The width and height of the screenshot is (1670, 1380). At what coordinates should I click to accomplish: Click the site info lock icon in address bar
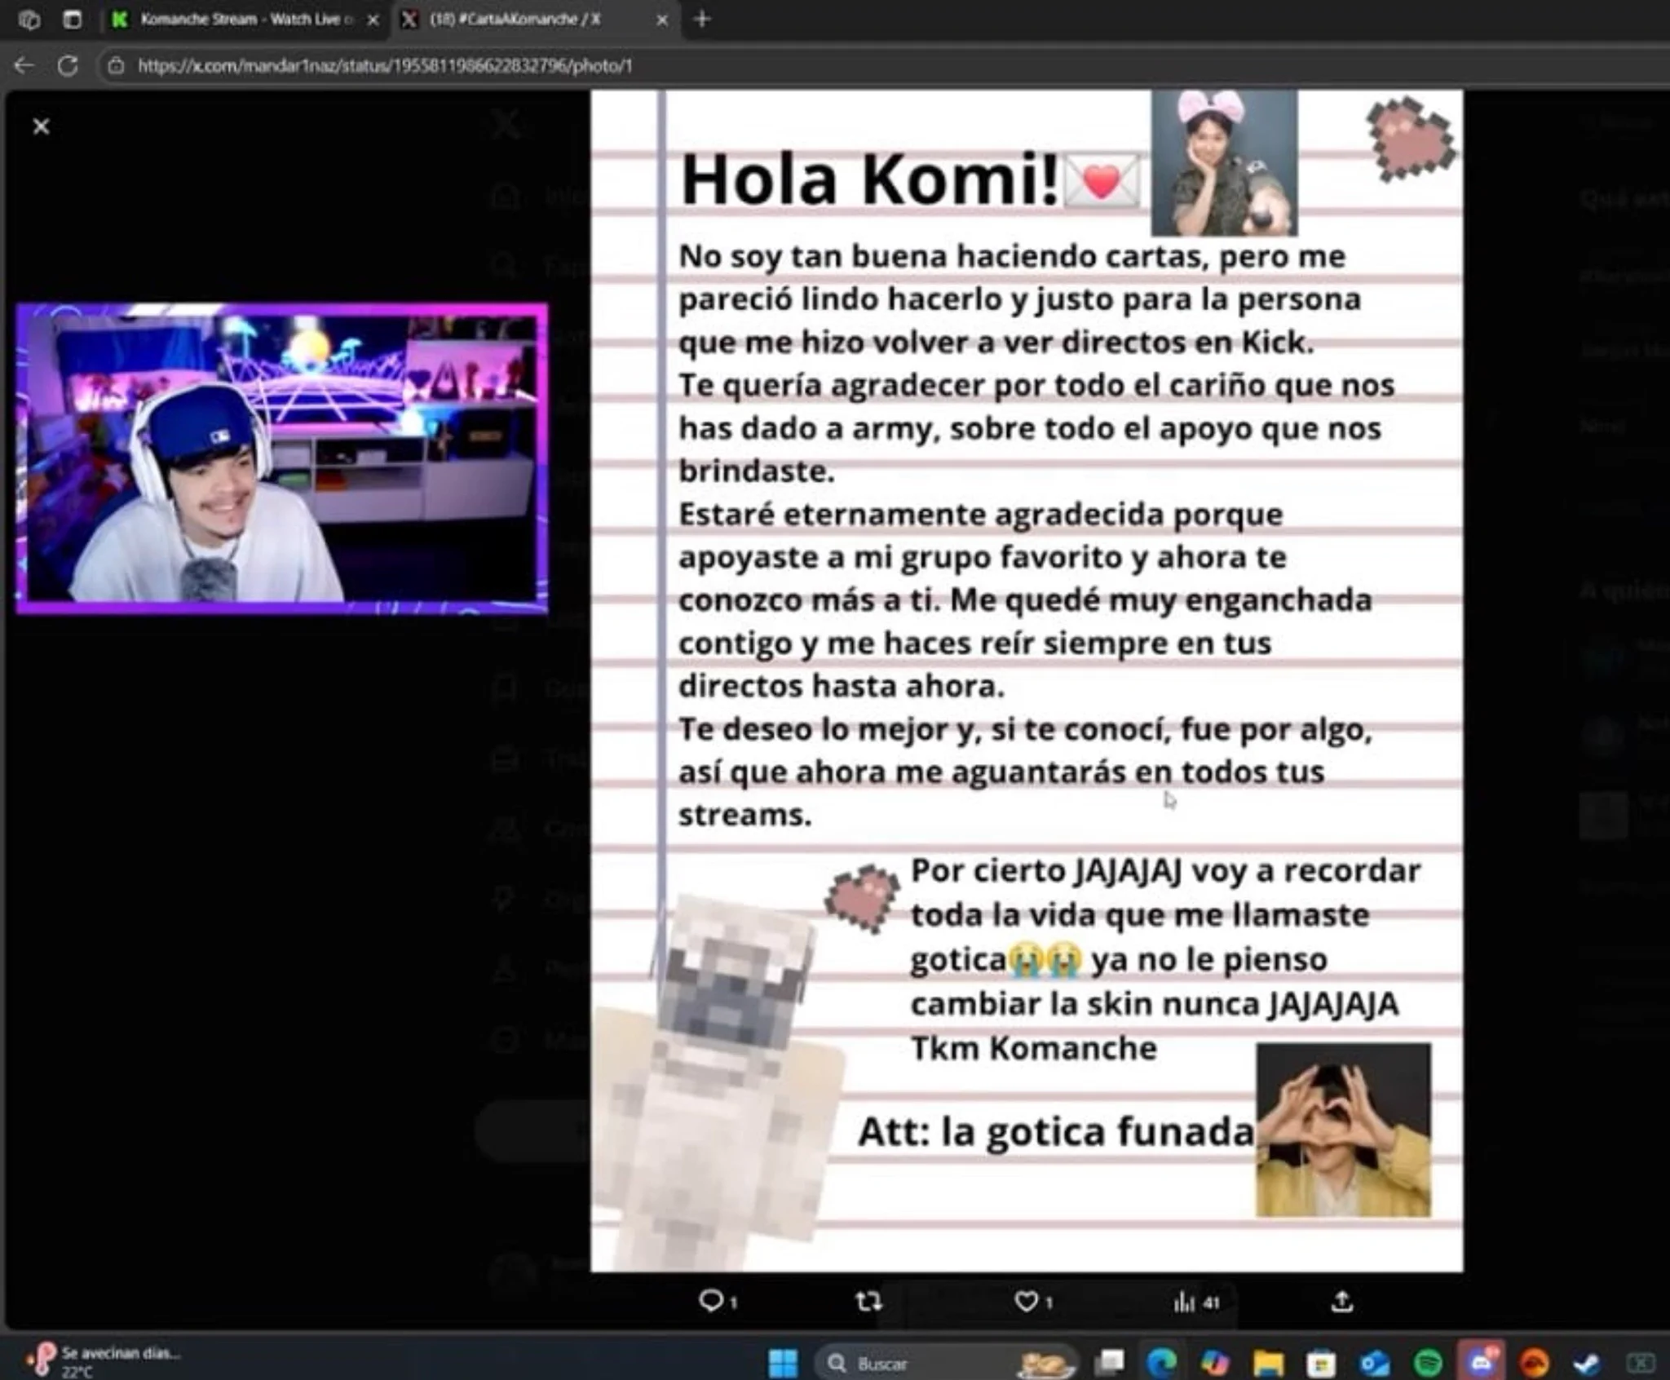117,66
